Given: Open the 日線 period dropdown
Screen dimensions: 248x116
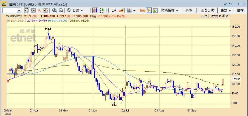Looking at the screenshot, I should point(78,11).
